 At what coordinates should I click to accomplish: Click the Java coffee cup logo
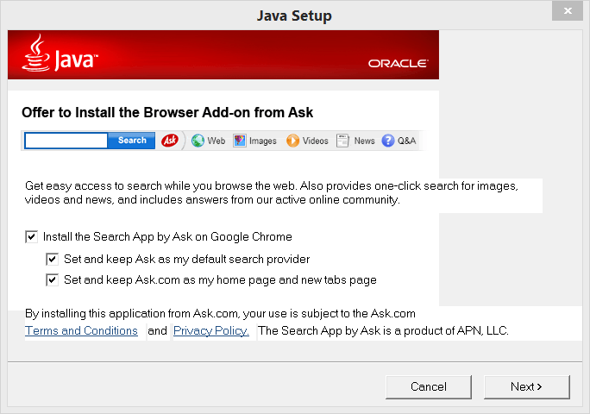pyautogui.click(x=36, y=54)
